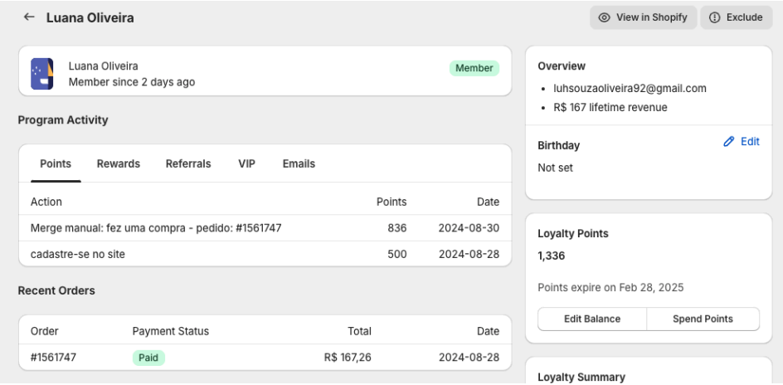Click the 836 points value
Screen dimensions: 783x385
click(x=397, y=228)
